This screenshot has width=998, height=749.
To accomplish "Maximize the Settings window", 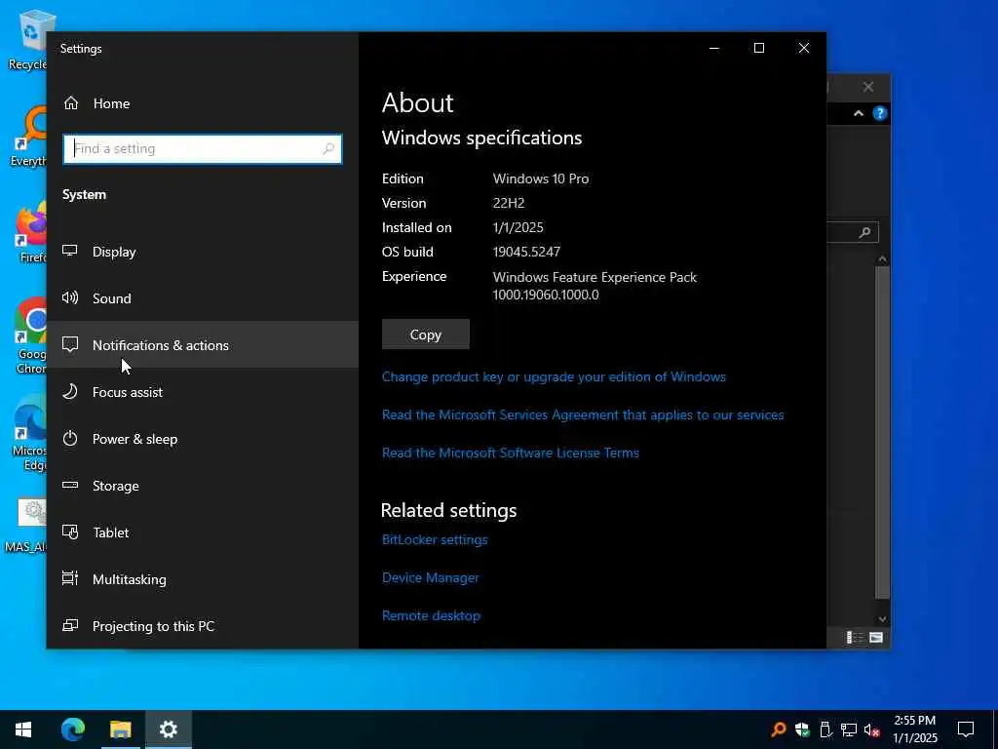I will (x=758, y=48).
